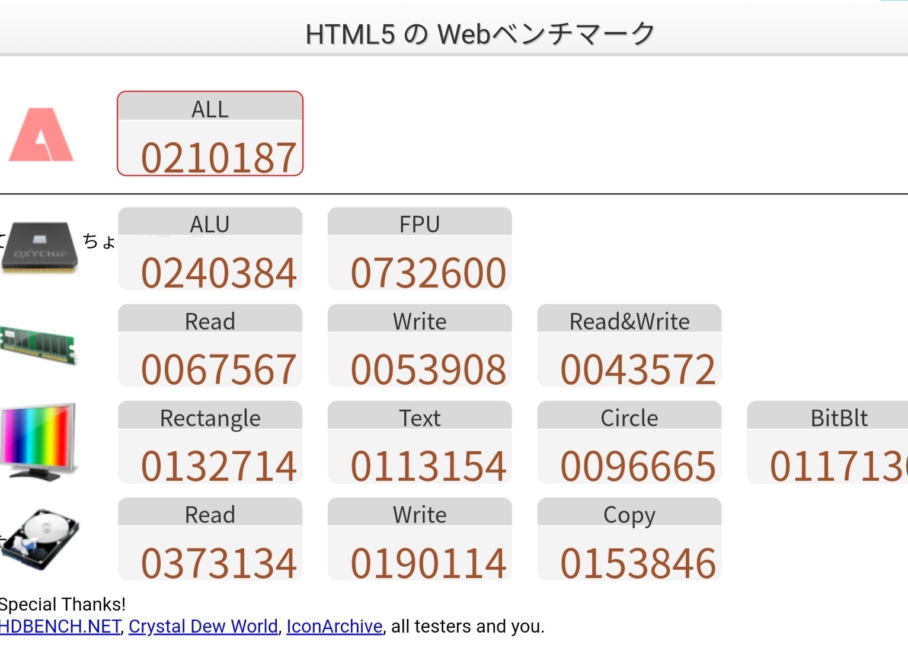Click the hard disk drive icon
908x670 pixels.
(x=40, y=539)
